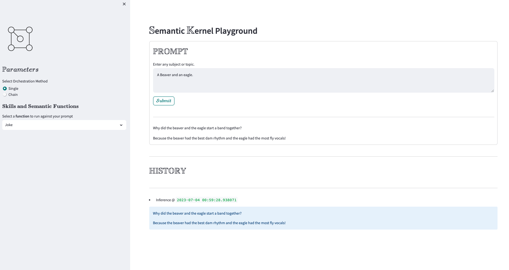Click the inference timestamp code text

pos(207,200)
